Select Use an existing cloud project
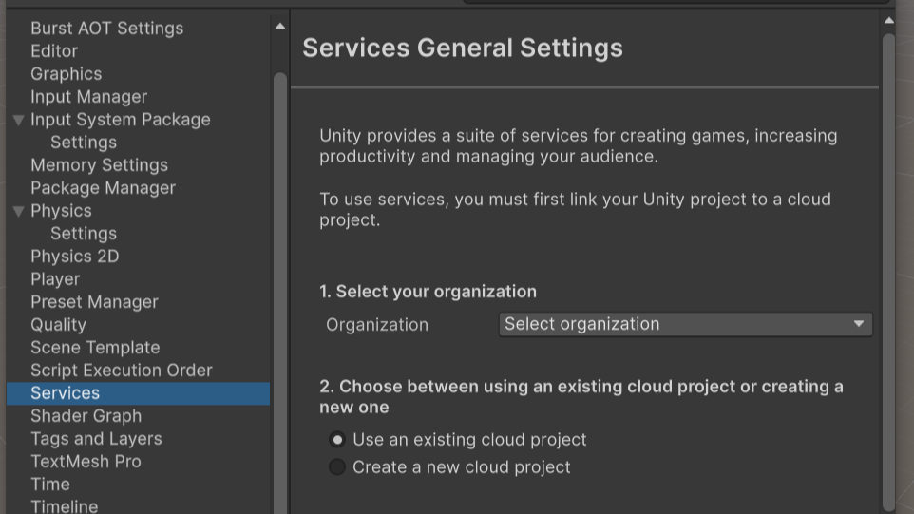This screenshot has height=514, width=914. [337, 440]
